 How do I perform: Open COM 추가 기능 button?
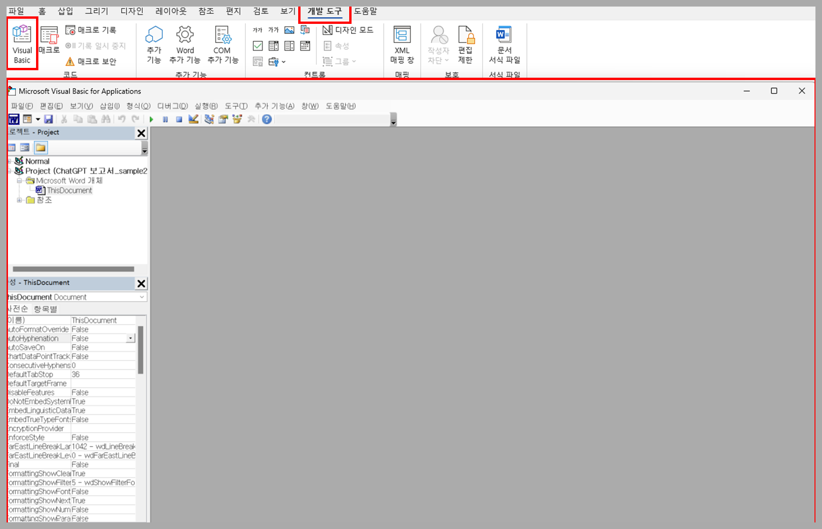pyautogui.click(x=223, y=44)
